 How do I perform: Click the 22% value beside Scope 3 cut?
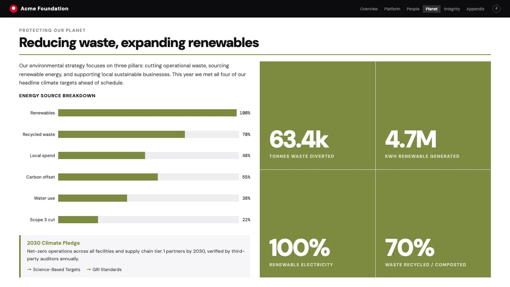[x=246, y=220]
